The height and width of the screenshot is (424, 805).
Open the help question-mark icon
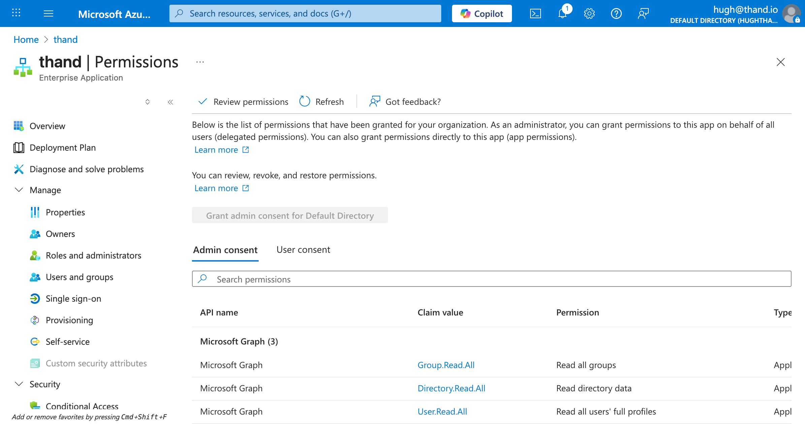(616, 13)
